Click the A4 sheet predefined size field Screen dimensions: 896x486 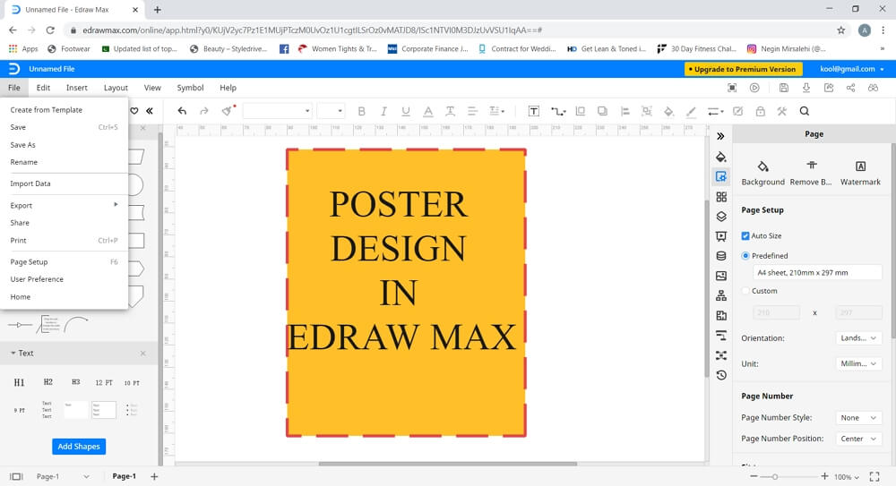[817, 273]
